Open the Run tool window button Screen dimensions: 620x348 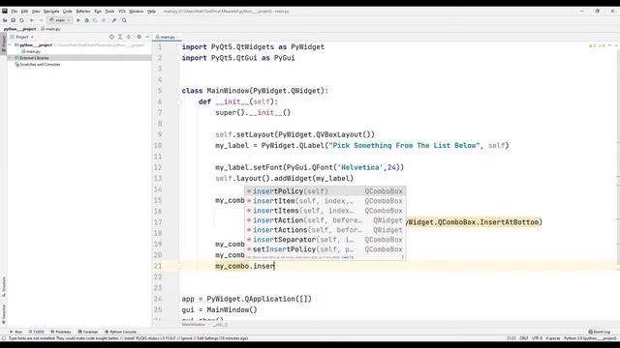point(15,332)
